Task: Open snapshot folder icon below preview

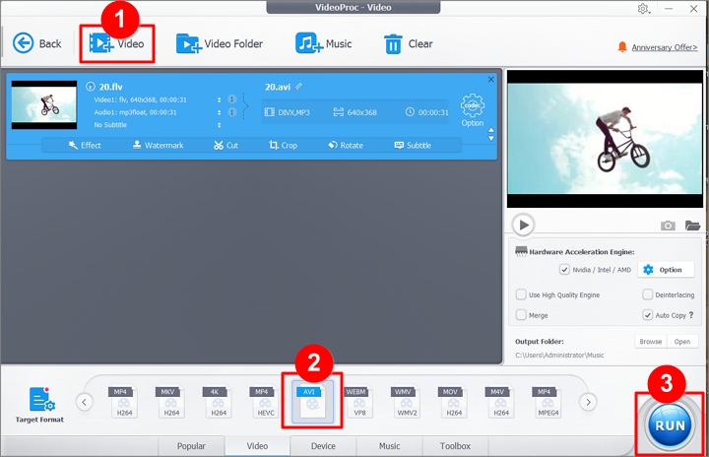Action: pyautogui.click(x=692, y=226)
